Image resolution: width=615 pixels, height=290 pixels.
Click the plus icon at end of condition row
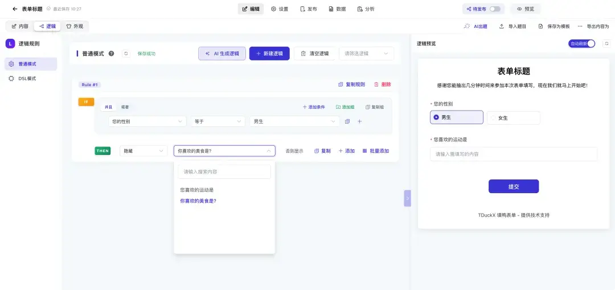360,122
